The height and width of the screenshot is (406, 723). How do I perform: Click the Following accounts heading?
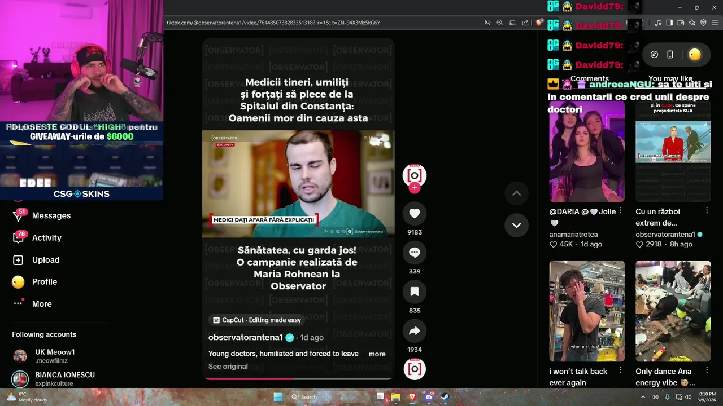point(44,335)
